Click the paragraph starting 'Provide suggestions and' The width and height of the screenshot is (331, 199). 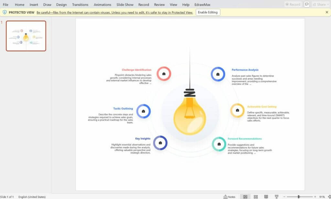pos(250,149)
